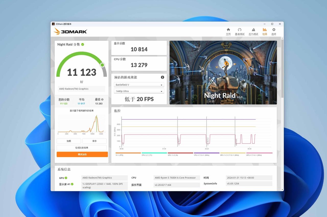The image size is (327, 217).
Task: Switch to the 结果 (Results) tab
Action: pos(265,32)
